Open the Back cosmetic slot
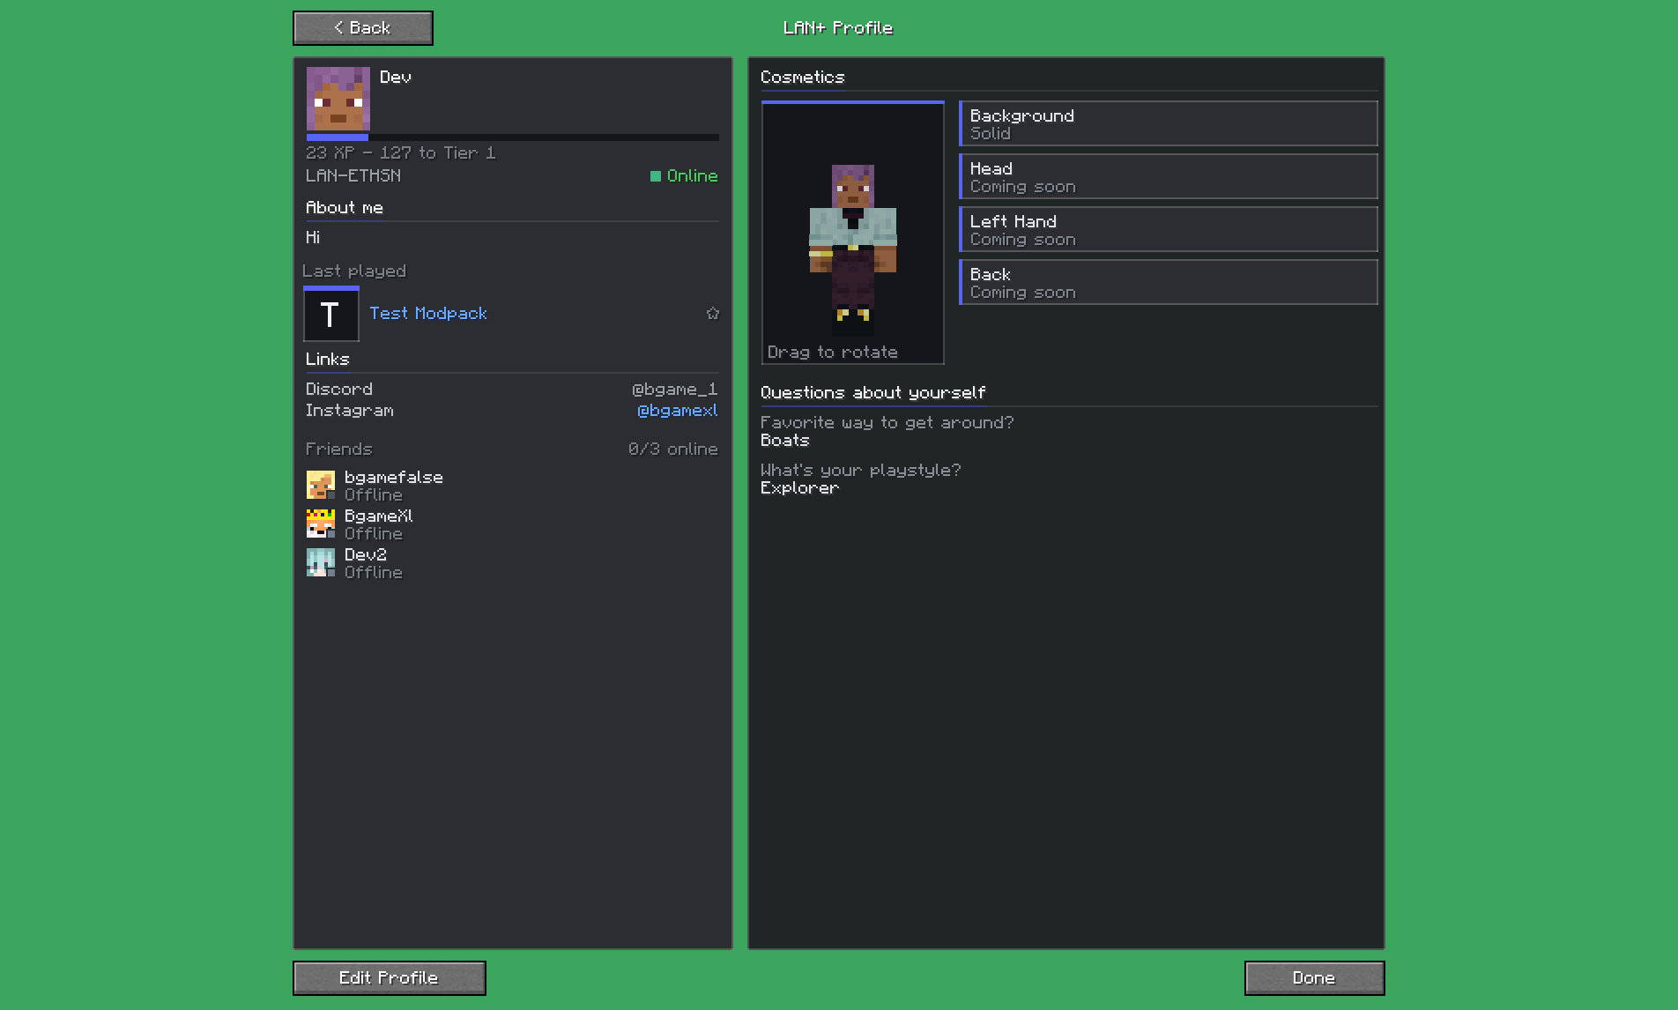The height and width of the screenshot is (1010, 1678). coord(1169,282)
